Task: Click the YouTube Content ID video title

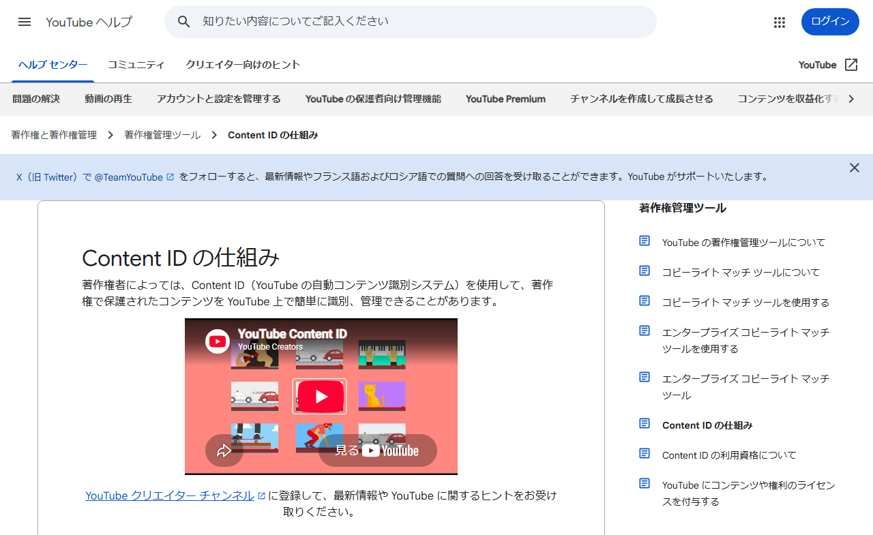Action: pyautogui.click(x=292, y=334)
